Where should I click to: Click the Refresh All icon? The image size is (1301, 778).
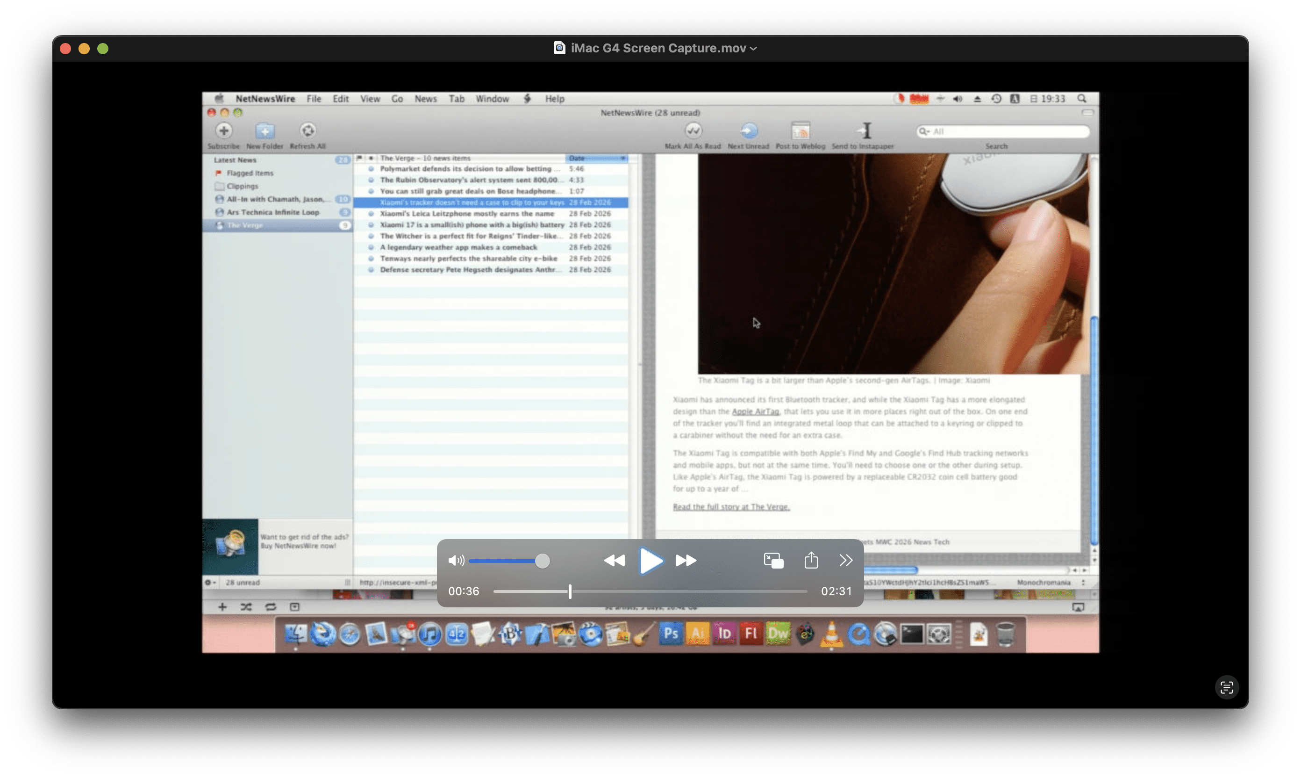click(x=307, y=130)
